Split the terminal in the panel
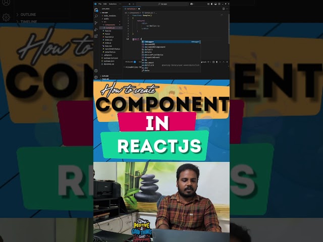The height and width of the screenshot is (242, 323). tap(213, 62)
